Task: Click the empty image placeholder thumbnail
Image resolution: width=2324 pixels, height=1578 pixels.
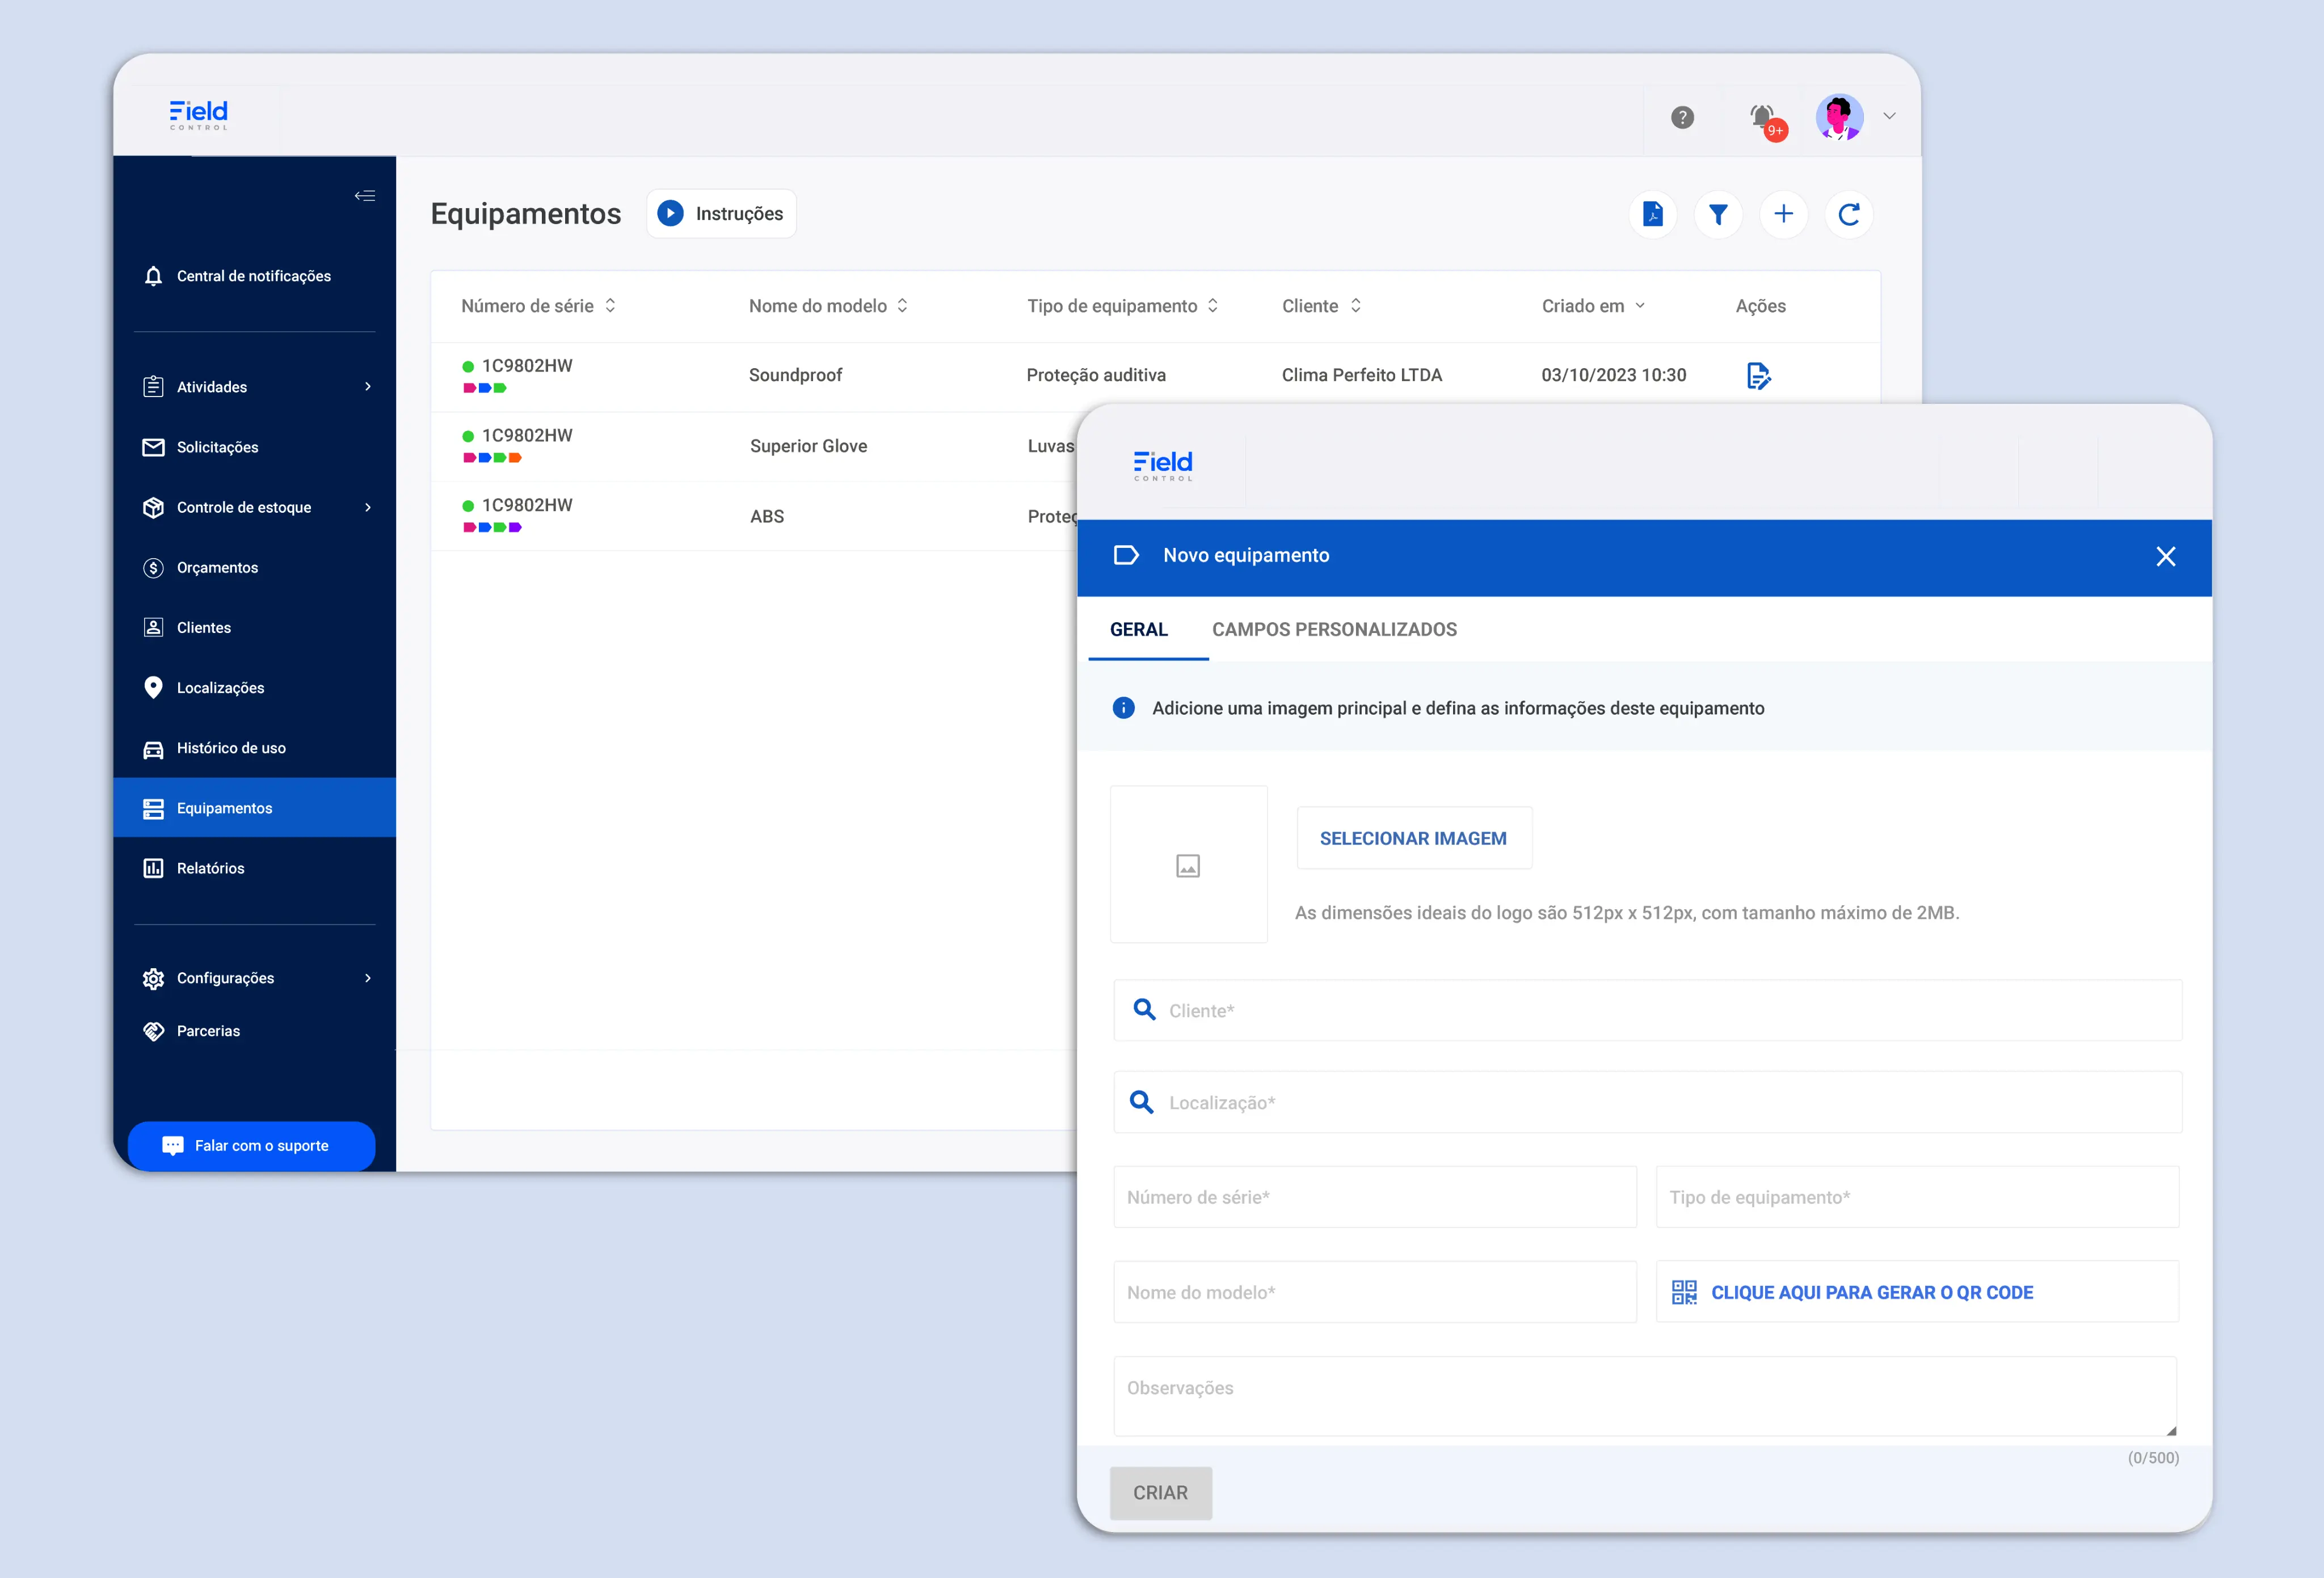Action: (1189, 865)
